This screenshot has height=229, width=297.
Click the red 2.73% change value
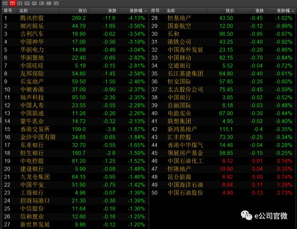(x=284, y=193)
